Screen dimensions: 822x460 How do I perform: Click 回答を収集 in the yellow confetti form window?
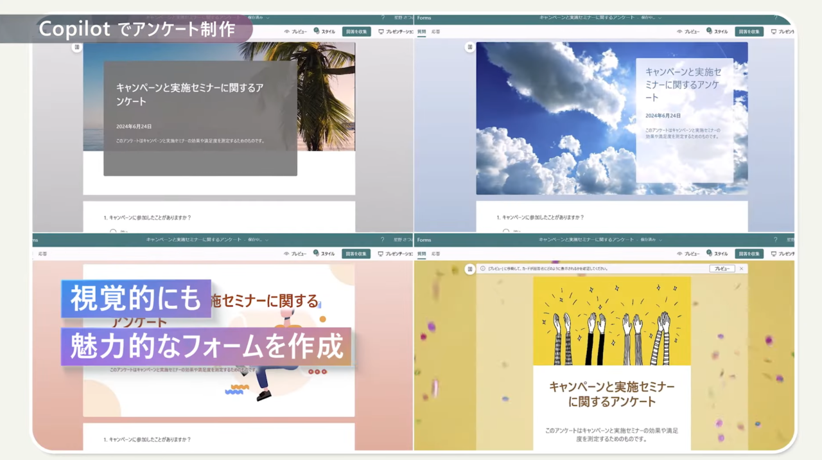(749, 254)
